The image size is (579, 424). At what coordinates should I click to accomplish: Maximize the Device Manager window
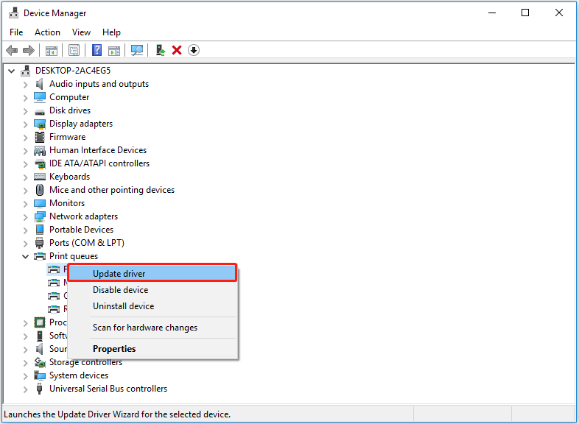point(525,13)
